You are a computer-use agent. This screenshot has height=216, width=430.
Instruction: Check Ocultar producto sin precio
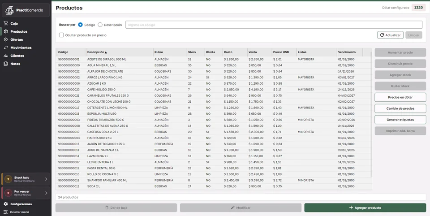pos(61,35)
